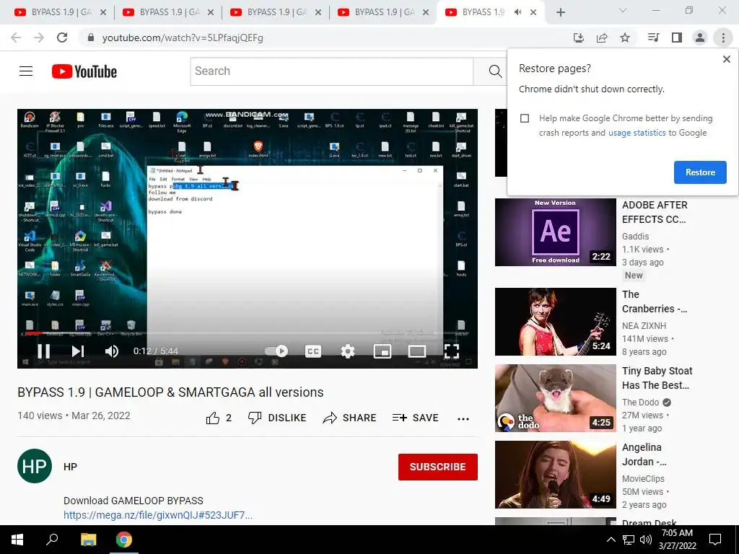
Task: Click The Dodo channel name
Action: point(640,403)
